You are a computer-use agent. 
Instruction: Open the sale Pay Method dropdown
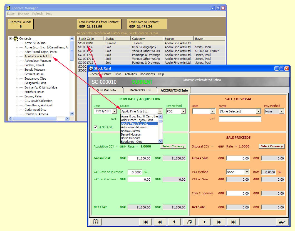(282, 111)
